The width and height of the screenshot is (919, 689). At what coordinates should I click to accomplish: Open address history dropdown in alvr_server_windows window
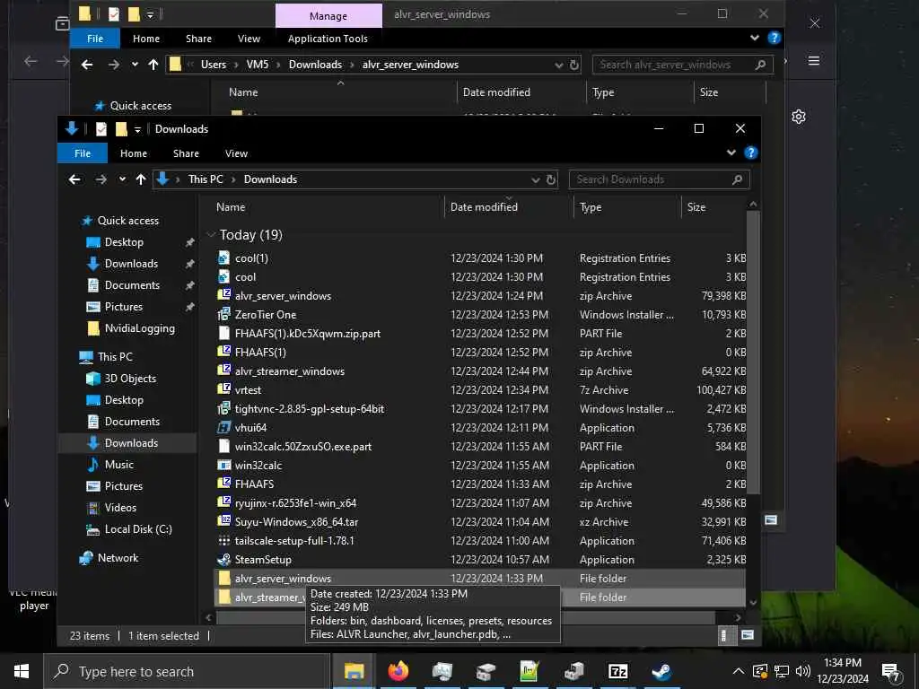point(558,65)
